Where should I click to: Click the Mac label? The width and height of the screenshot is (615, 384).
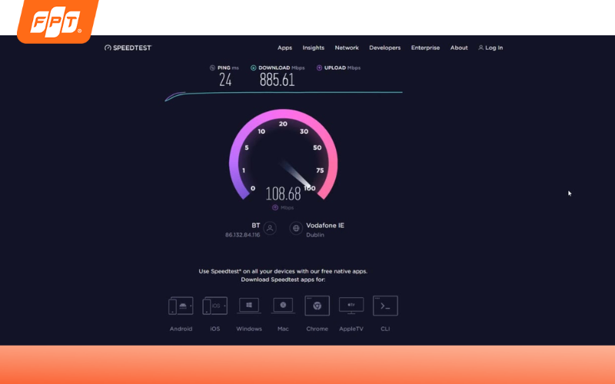(283, 329)
